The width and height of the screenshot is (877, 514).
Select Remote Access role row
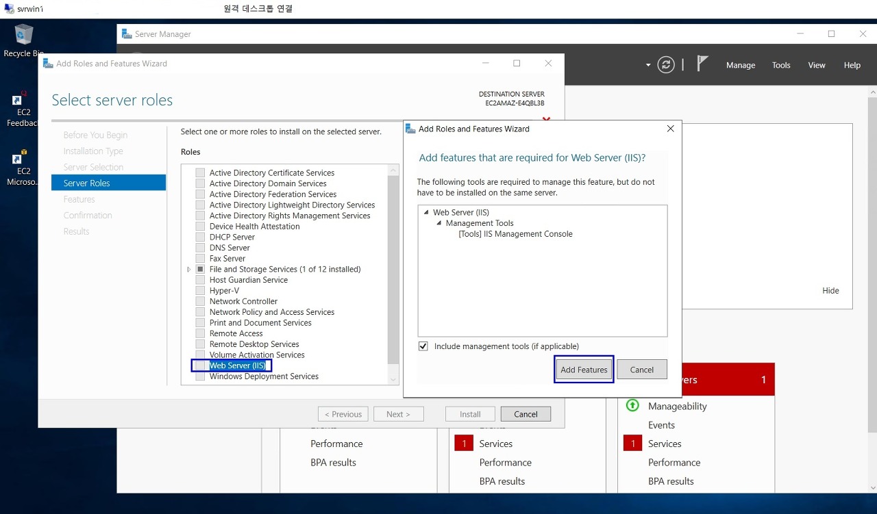(236, 333)
